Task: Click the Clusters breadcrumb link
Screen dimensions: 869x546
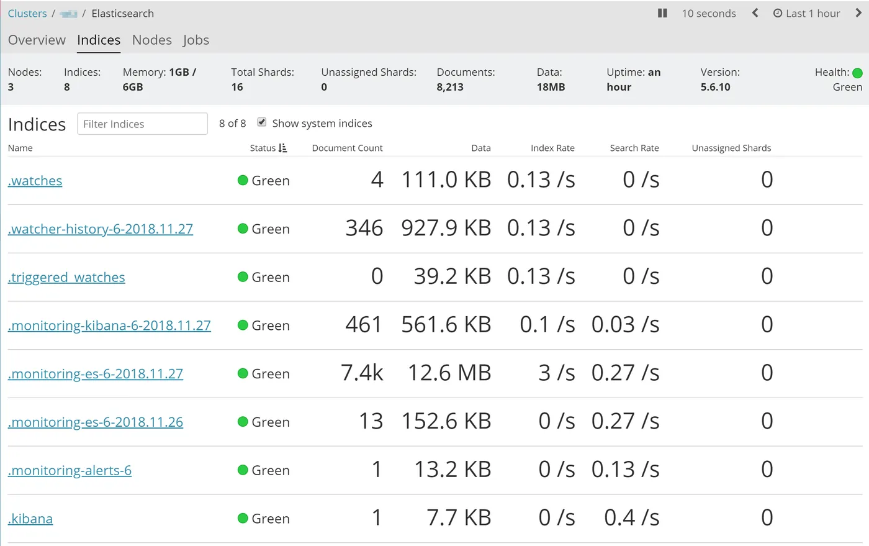Action: coord(27,13)
